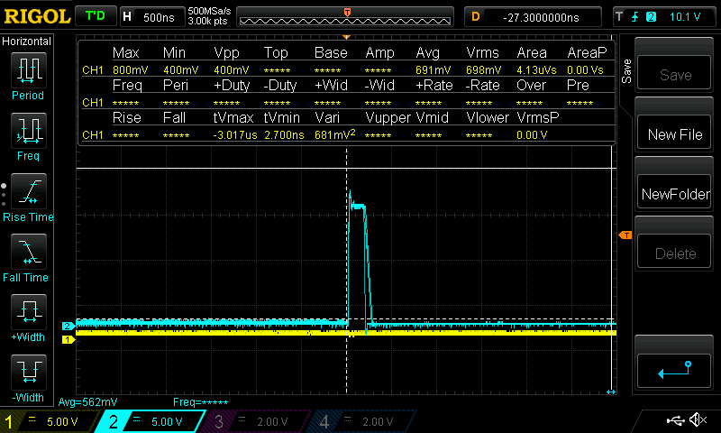Click the trigger rising edge slope icon
Image resolution: width=721 pixels, height=433 pixels.
[635, 17]
